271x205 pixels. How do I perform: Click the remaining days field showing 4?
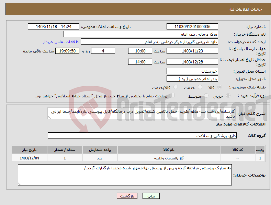pyautogui.click(x=103, y=51)
